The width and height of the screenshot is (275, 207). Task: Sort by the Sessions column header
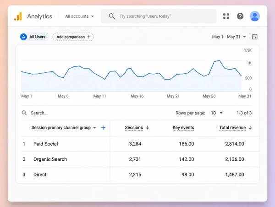134,128
